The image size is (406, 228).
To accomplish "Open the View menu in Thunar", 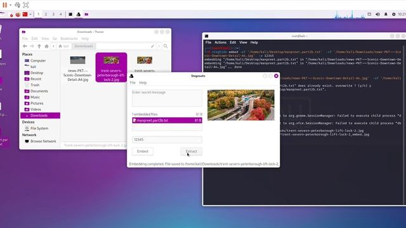I will click(45, 39).
